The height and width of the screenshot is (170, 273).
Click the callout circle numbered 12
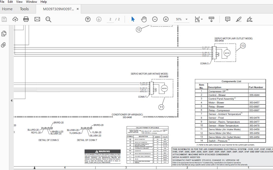click(139, 30)
